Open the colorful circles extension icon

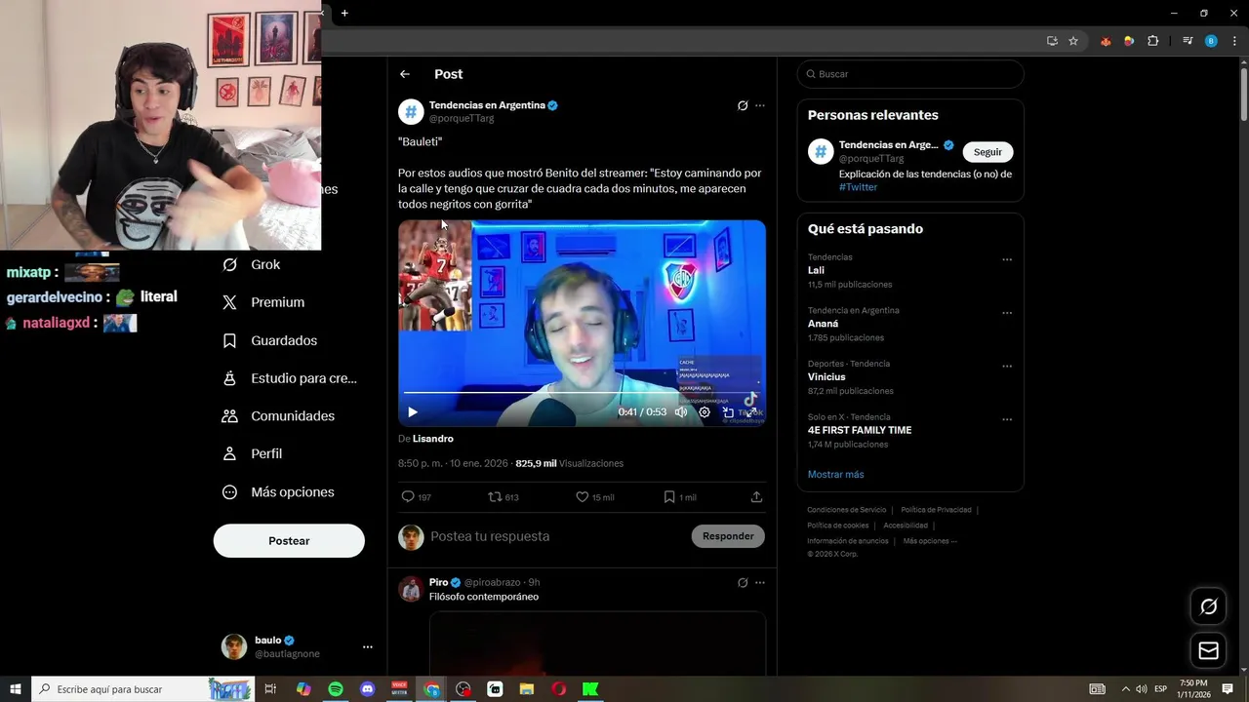pyautogui.click(x=1129, y=41)
